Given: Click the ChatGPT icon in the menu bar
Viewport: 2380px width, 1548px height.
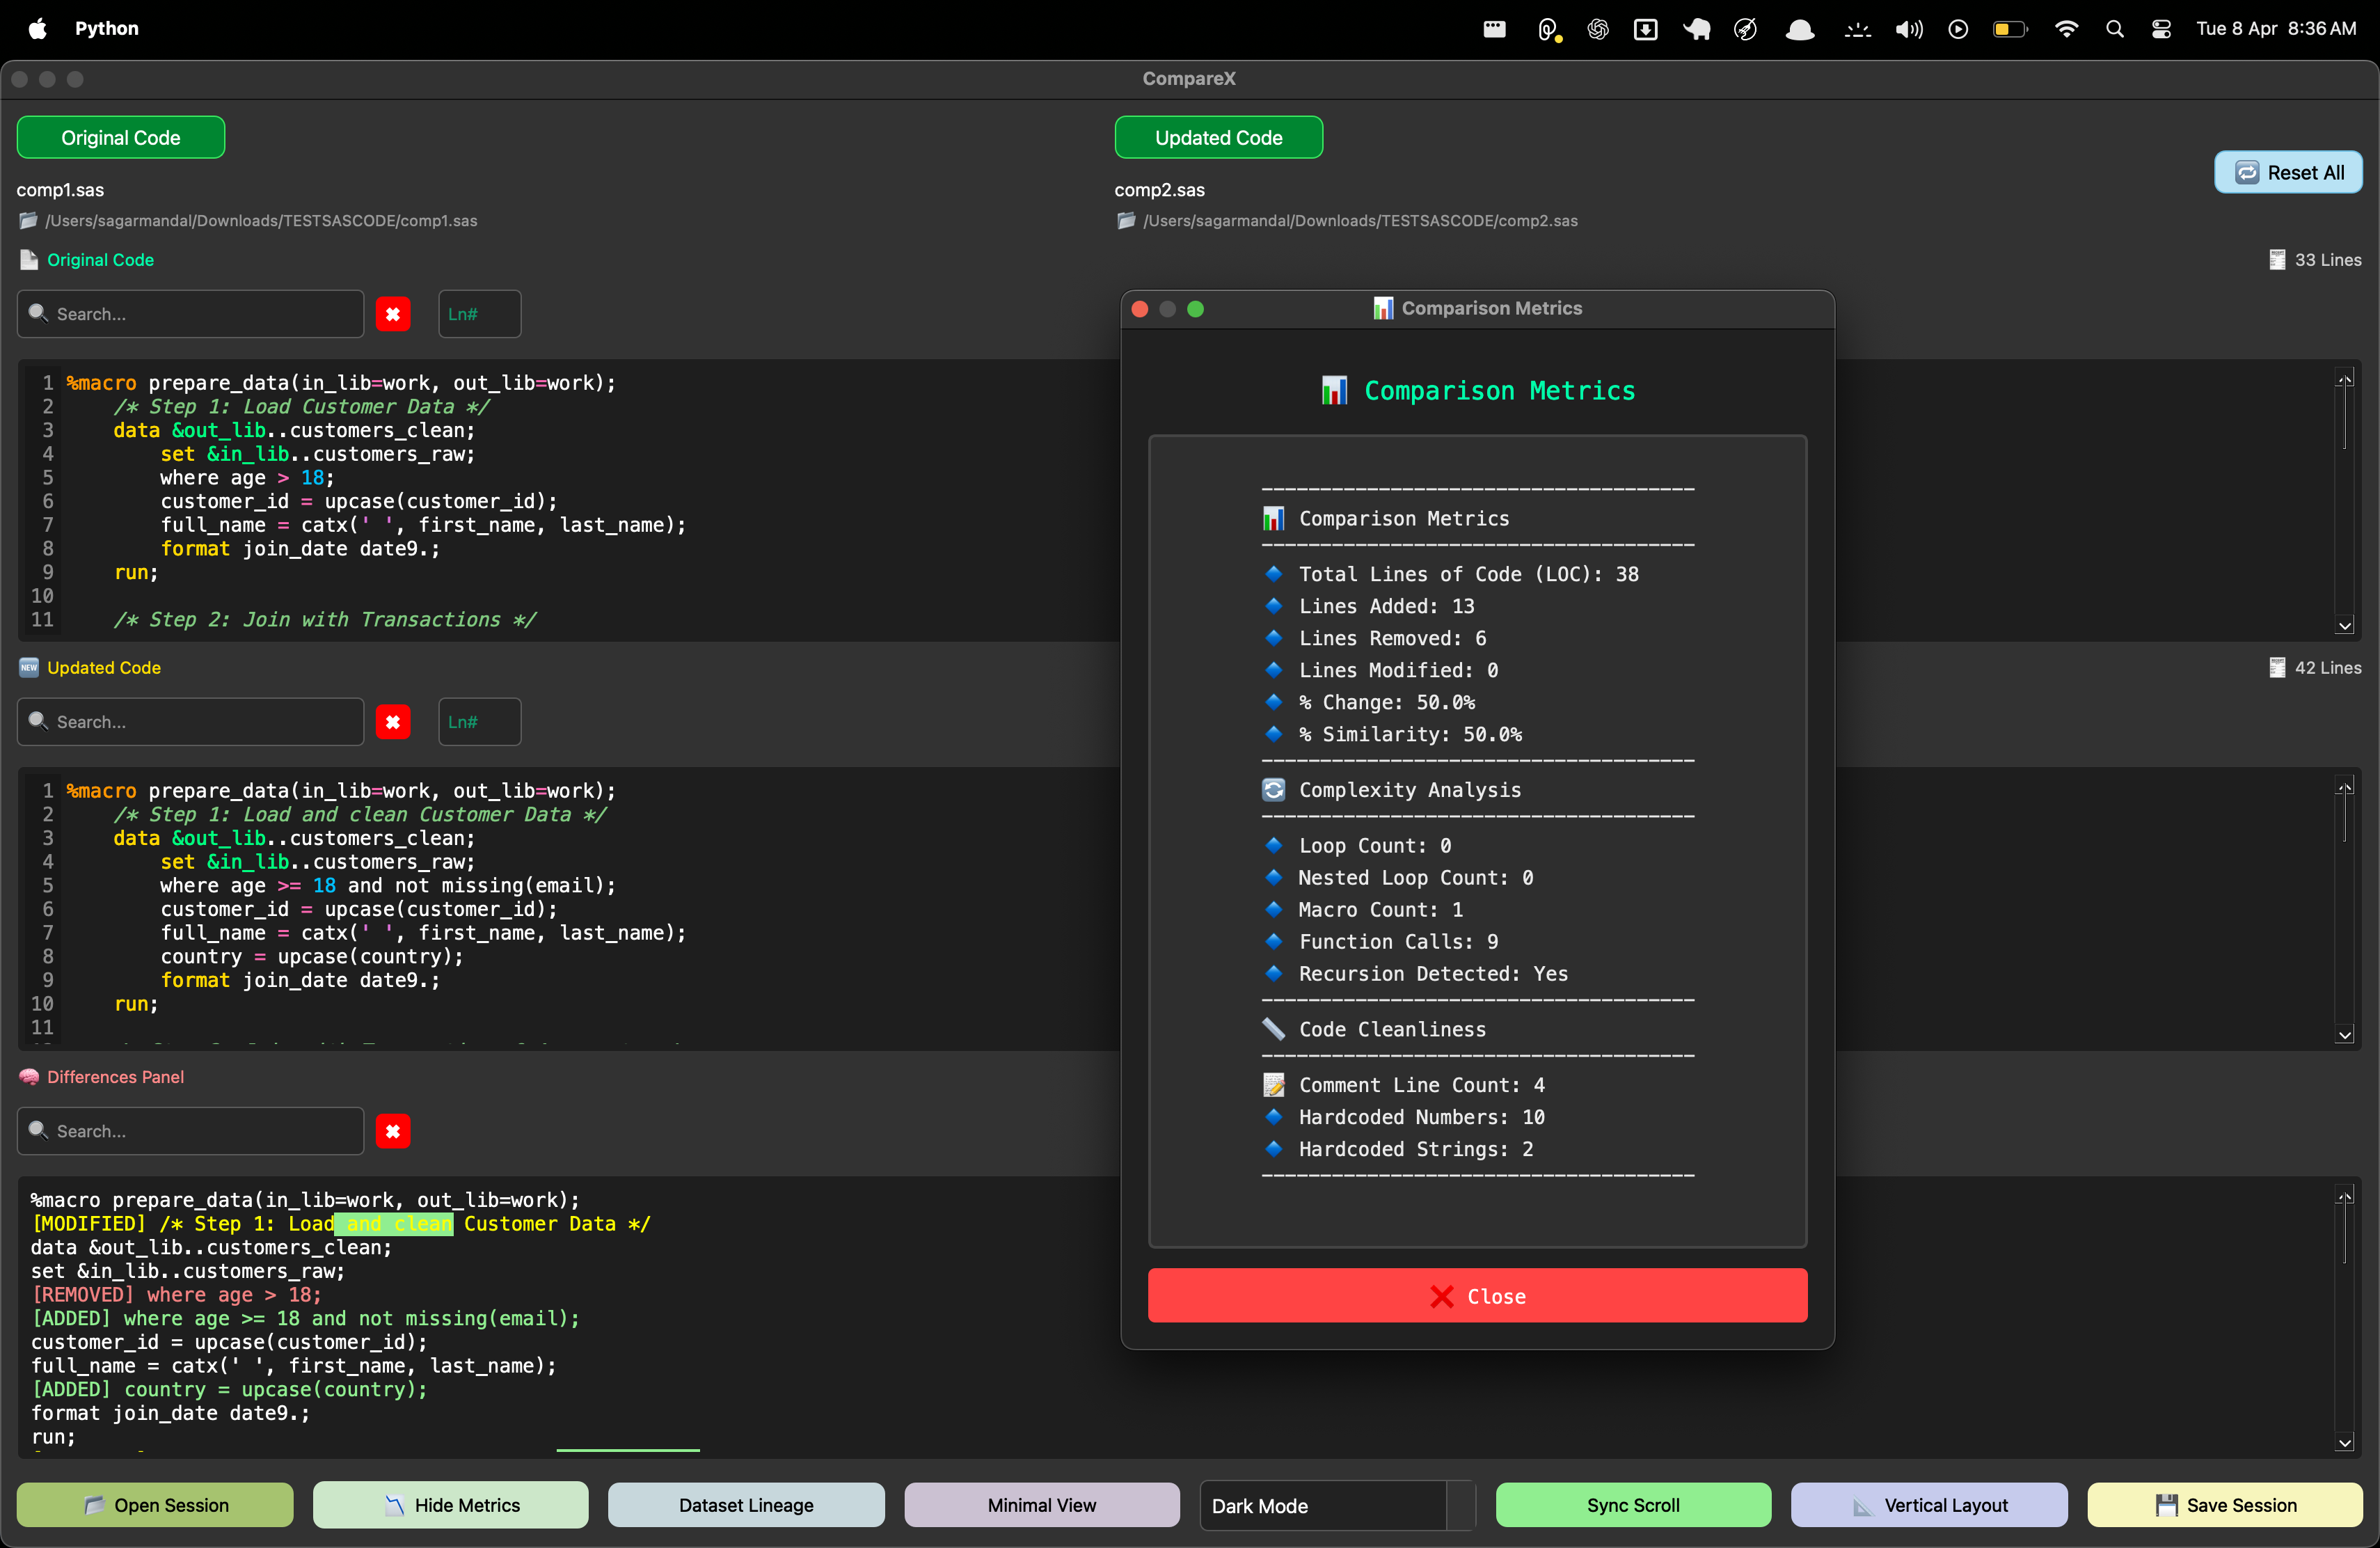Looking at the screenshot, I should (x=1597, y=28).
